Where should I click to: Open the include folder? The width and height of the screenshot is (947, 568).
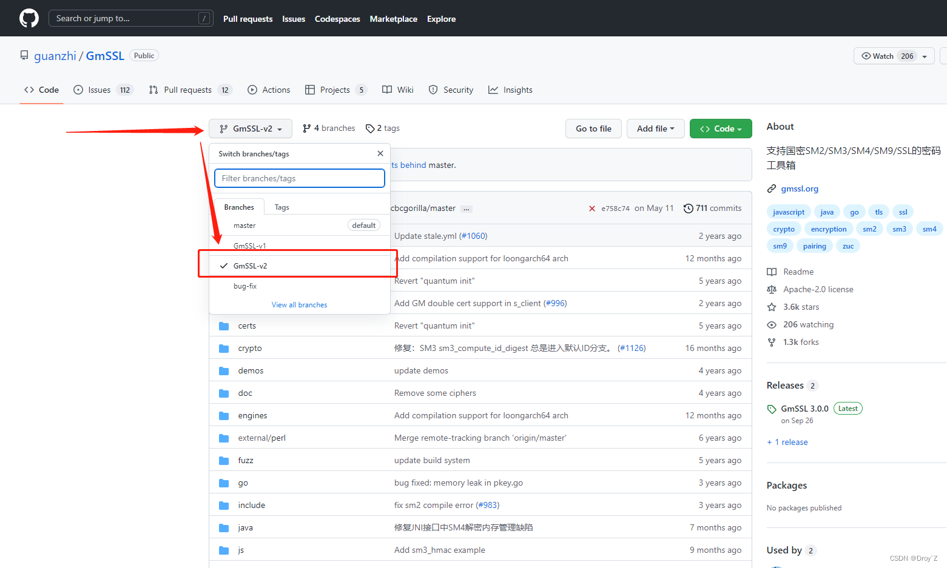pyautogui.click(x=251, y=505)
